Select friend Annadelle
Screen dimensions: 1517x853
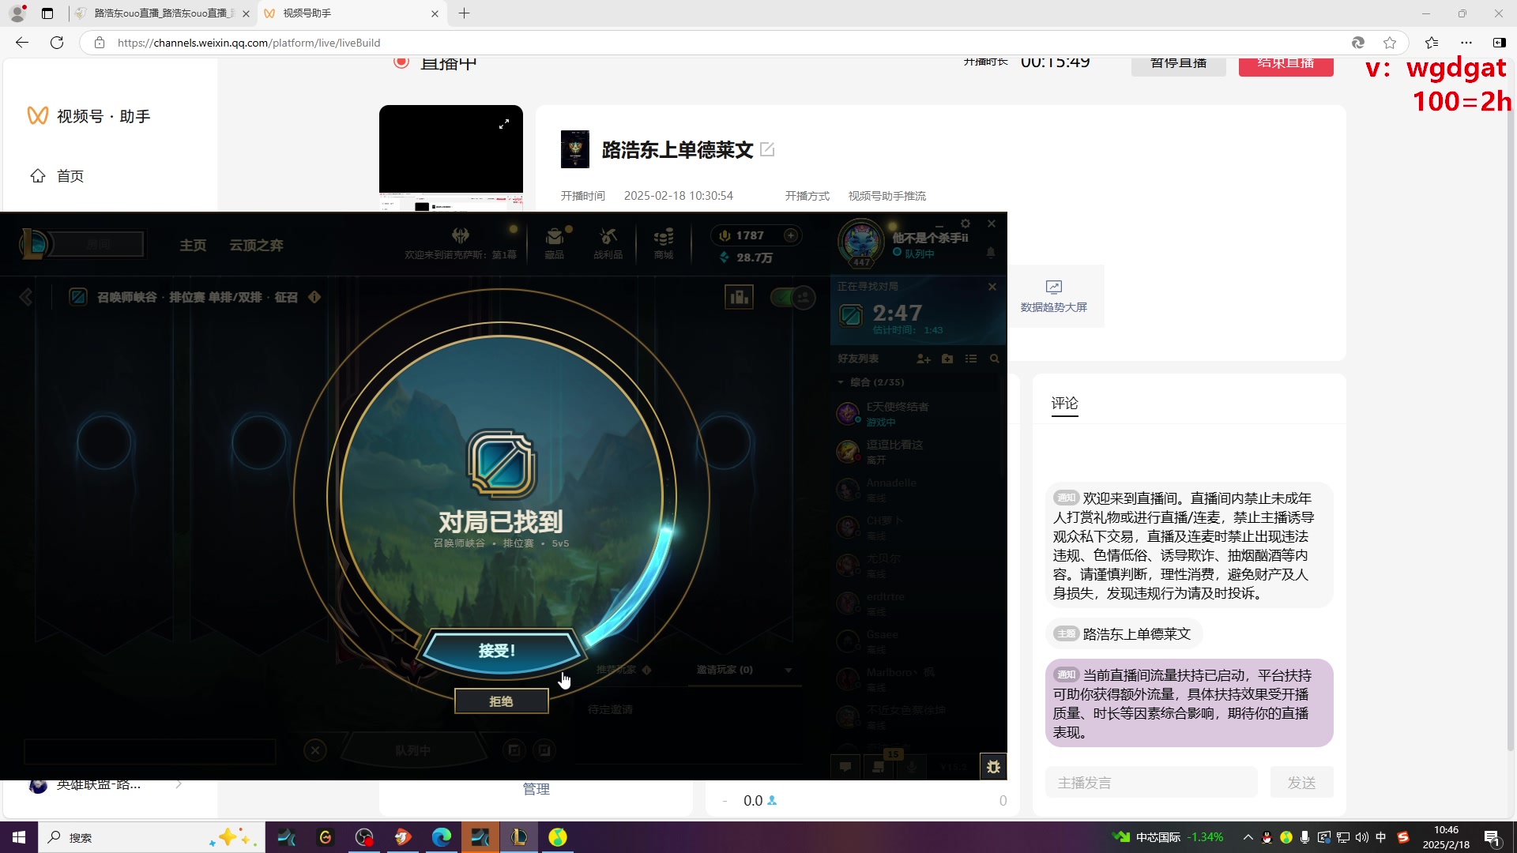point(917,490)
